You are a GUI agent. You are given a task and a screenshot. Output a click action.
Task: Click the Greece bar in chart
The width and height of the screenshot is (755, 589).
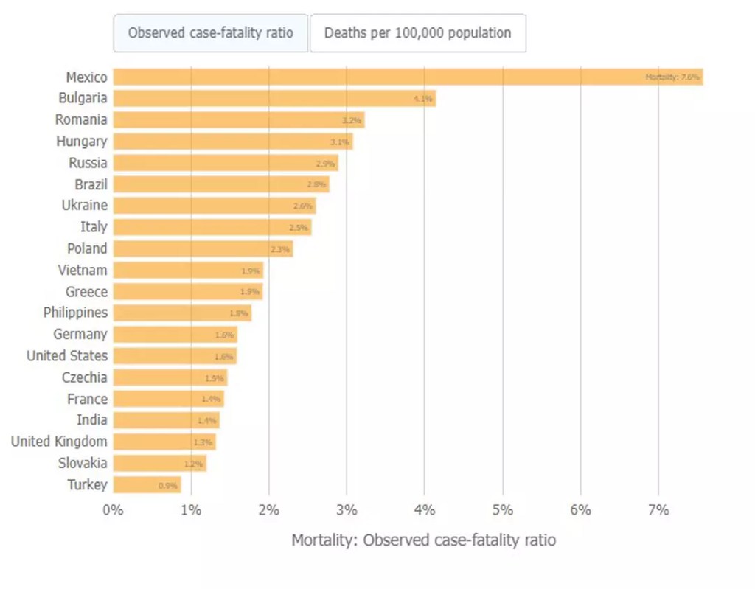click(x=187, y=292)
